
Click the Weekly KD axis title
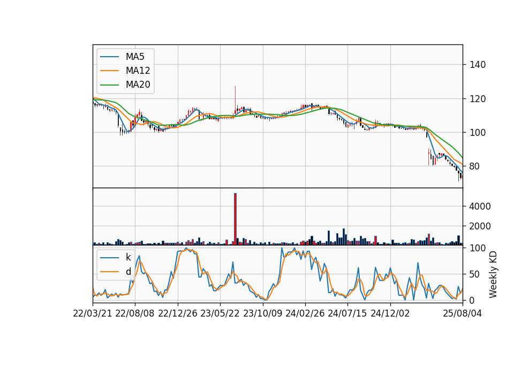tap(493, 274)
